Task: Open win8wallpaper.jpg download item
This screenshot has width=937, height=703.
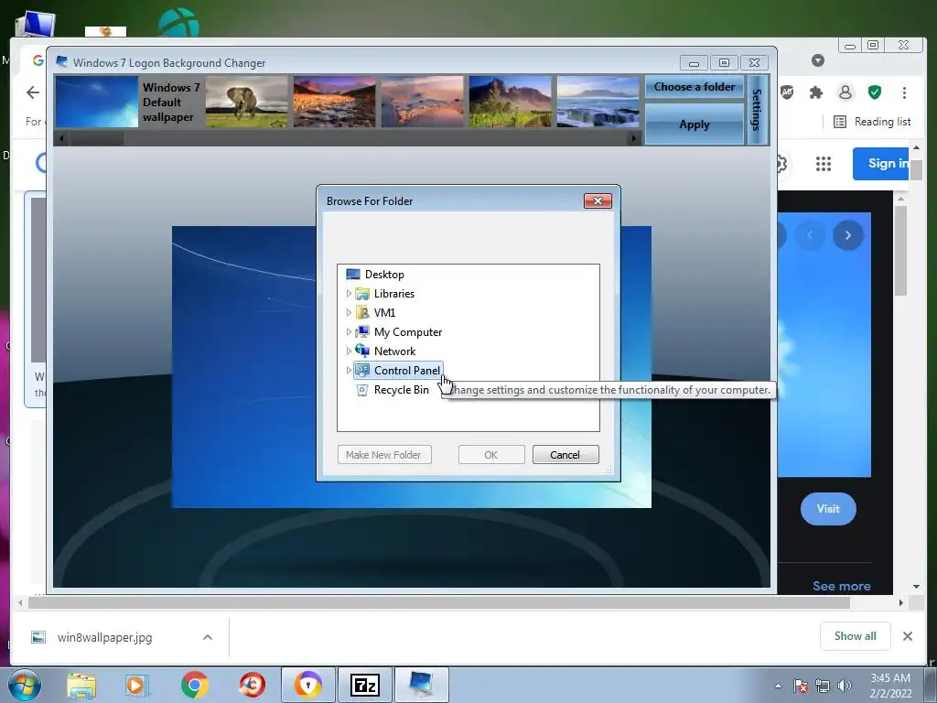Action: [104, 637]
